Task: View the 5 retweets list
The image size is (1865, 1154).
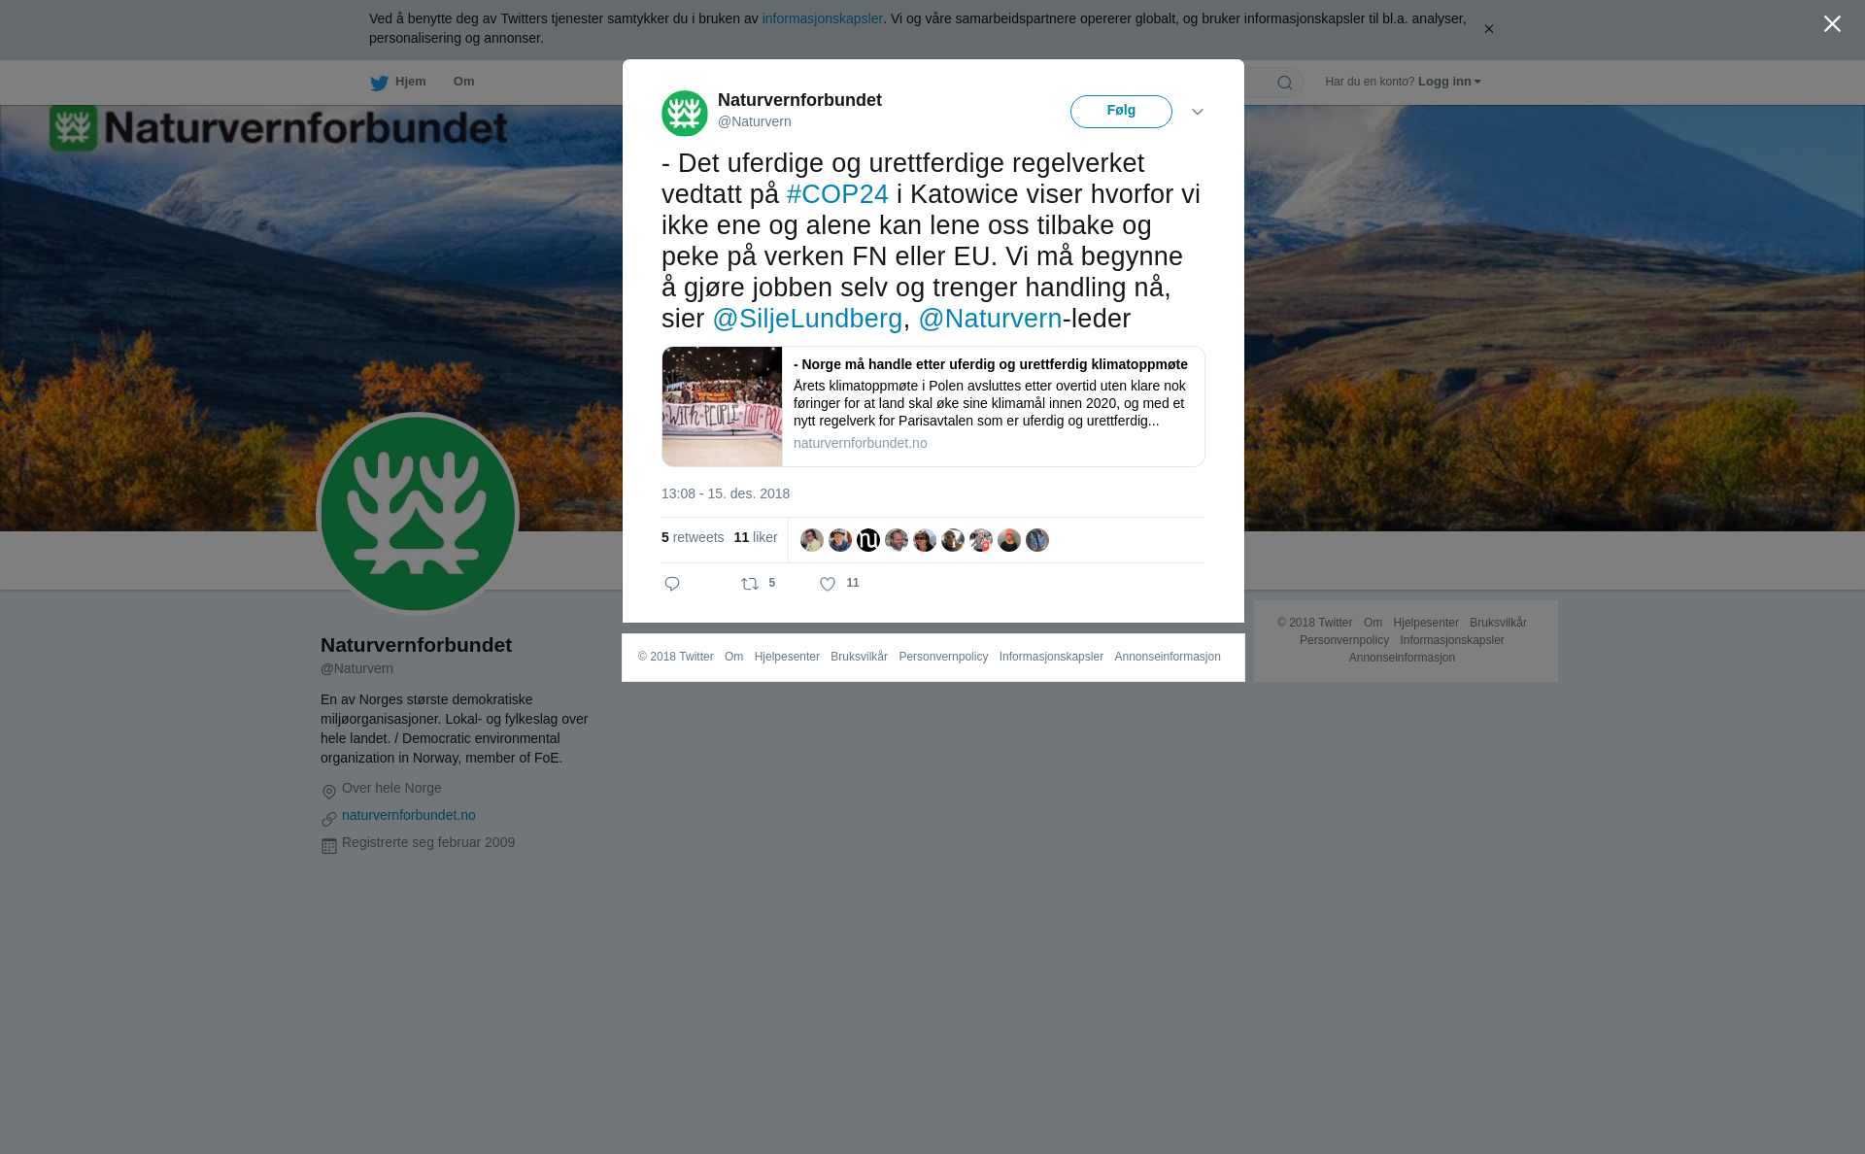Action: [x=693, y=537]
